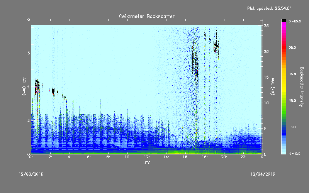This screenshot has height=193, width=309.
Task: Click the black cloud echo near 4 km after 0: UTC
Action: (x=37, y=86)
